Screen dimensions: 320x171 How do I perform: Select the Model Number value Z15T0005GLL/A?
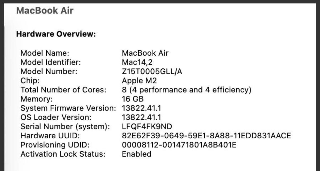152,72
